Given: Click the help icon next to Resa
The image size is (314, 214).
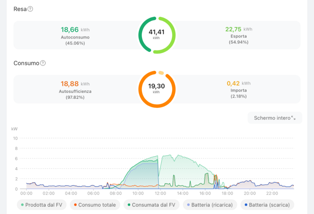Looking at the screenshot, I should tap(30, 9).
